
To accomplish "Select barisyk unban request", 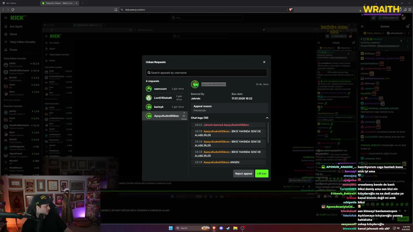I will (165, 107).
